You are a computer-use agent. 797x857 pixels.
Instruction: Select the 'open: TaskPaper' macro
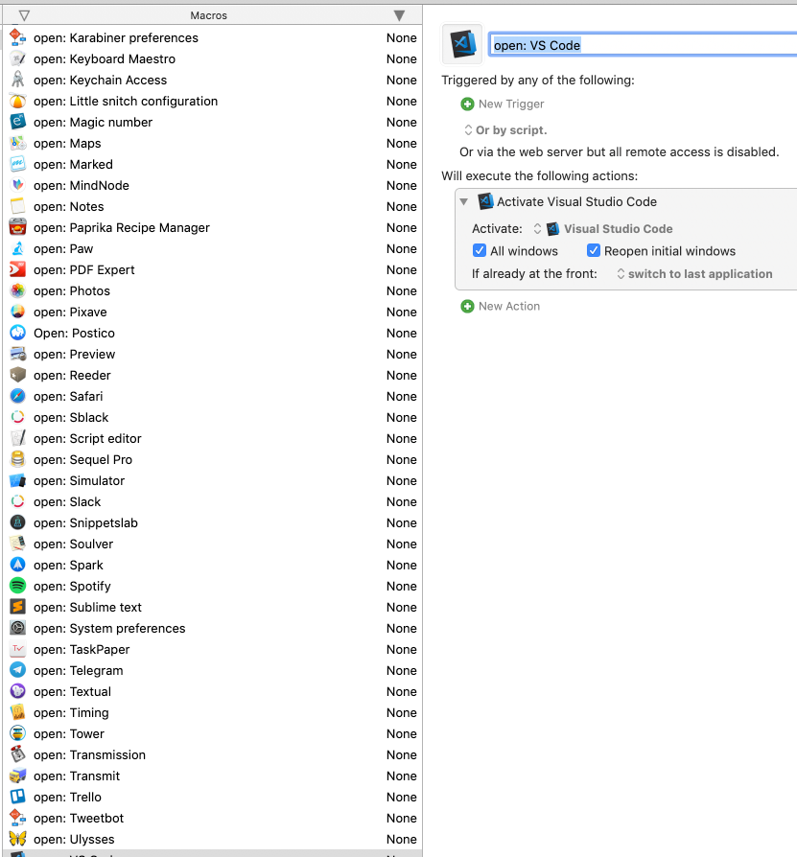(213, 649)
